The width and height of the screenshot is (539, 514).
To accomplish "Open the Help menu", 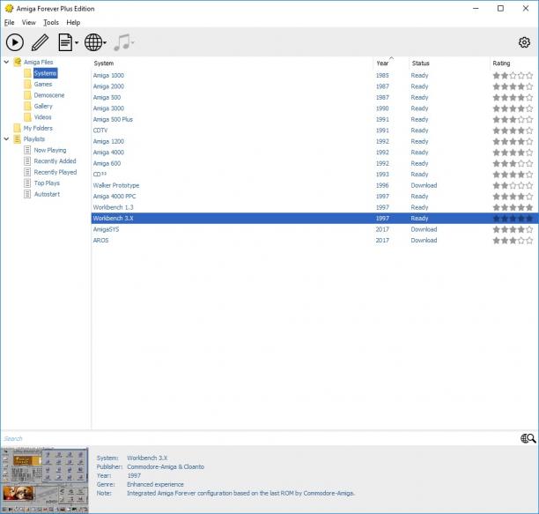I will click(73, 22).
